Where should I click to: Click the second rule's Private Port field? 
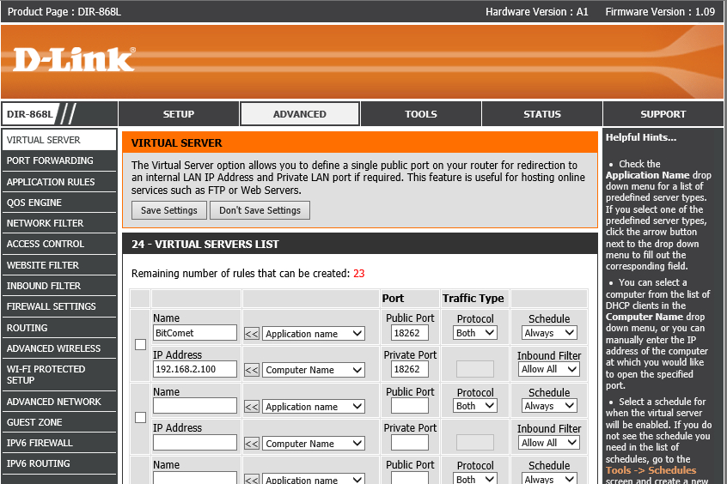[409, 442]
